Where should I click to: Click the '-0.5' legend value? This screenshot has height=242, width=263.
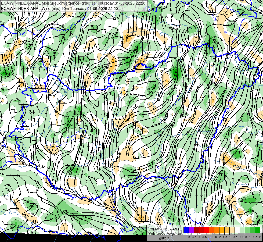[235, 237]
